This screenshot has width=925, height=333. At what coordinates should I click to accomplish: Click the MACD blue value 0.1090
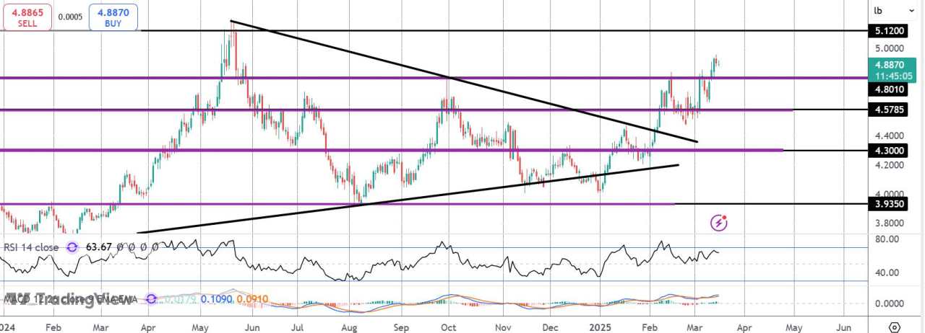(x=216, y=298)
